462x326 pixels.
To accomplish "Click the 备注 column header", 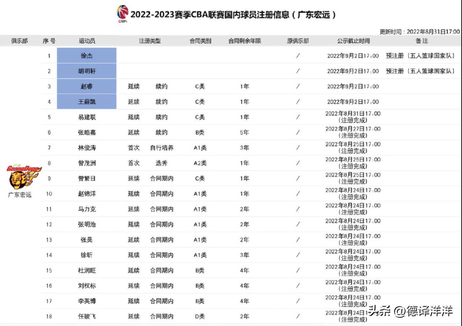I will click(422, 41).
